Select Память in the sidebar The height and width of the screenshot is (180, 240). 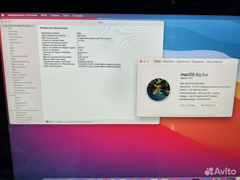16,80
